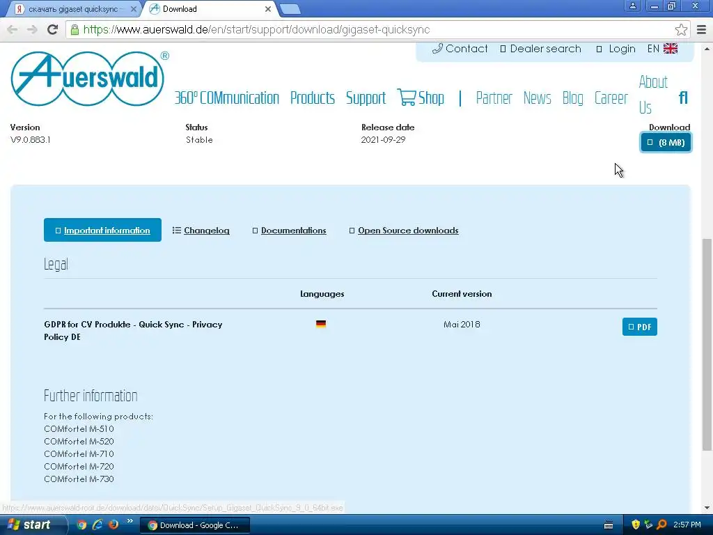Viewport: 713px width, 535px height.
Task: Click the browser forward arrow
Action: tap(32, 29)
